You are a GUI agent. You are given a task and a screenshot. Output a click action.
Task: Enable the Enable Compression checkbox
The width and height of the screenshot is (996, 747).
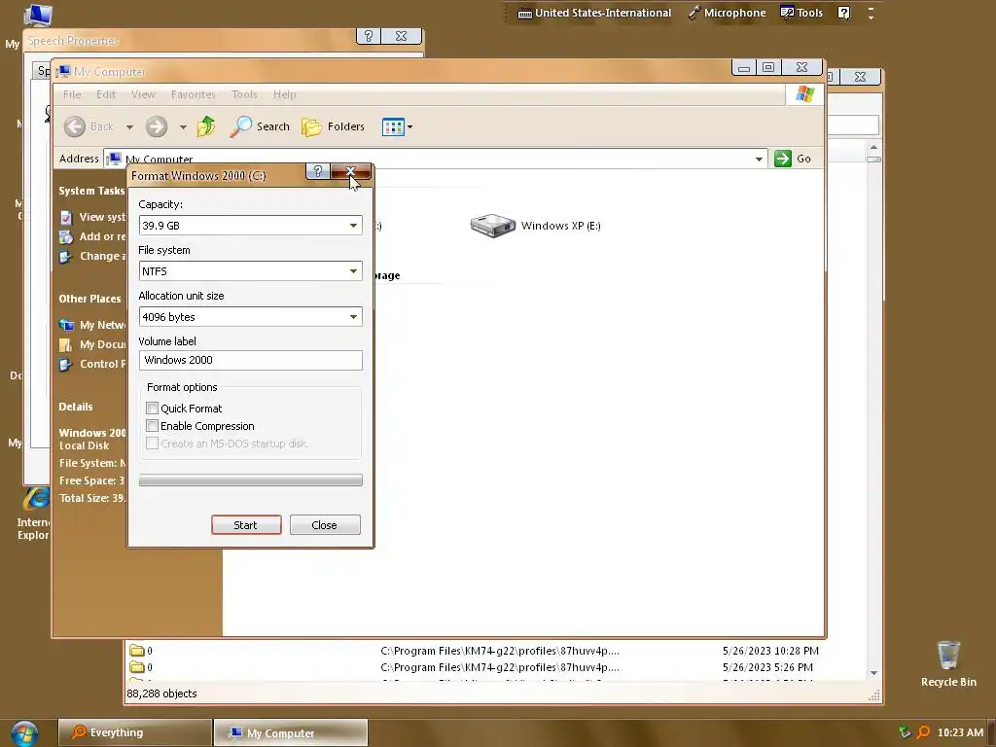[x=152, y=426]
